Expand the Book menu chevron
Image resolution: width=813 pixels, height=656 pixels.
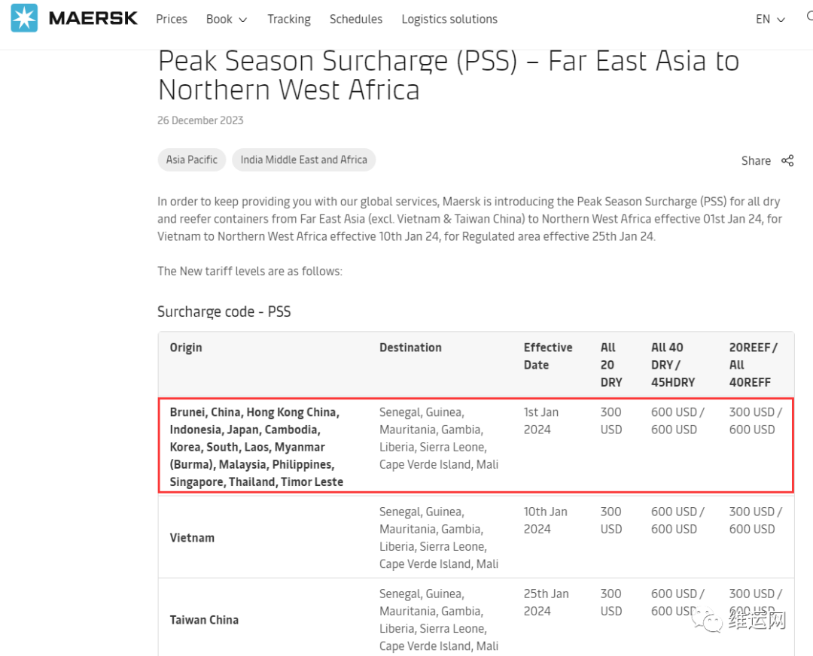coord(242,20)
